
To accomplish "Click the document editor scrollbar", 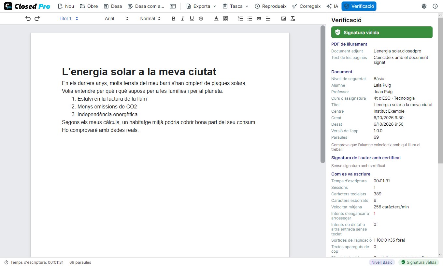I will (x=323, y=94).
